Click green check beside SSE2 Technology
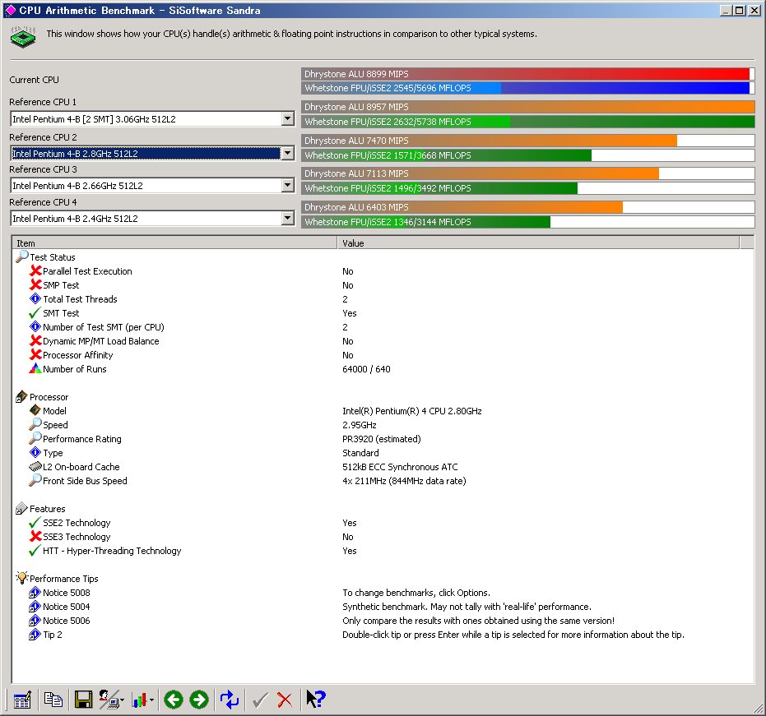 click(x=35, y=522)
